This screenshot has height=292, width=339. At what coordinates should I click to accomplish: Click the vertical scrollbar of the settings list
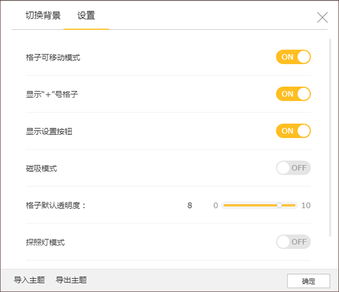point(330,136)
